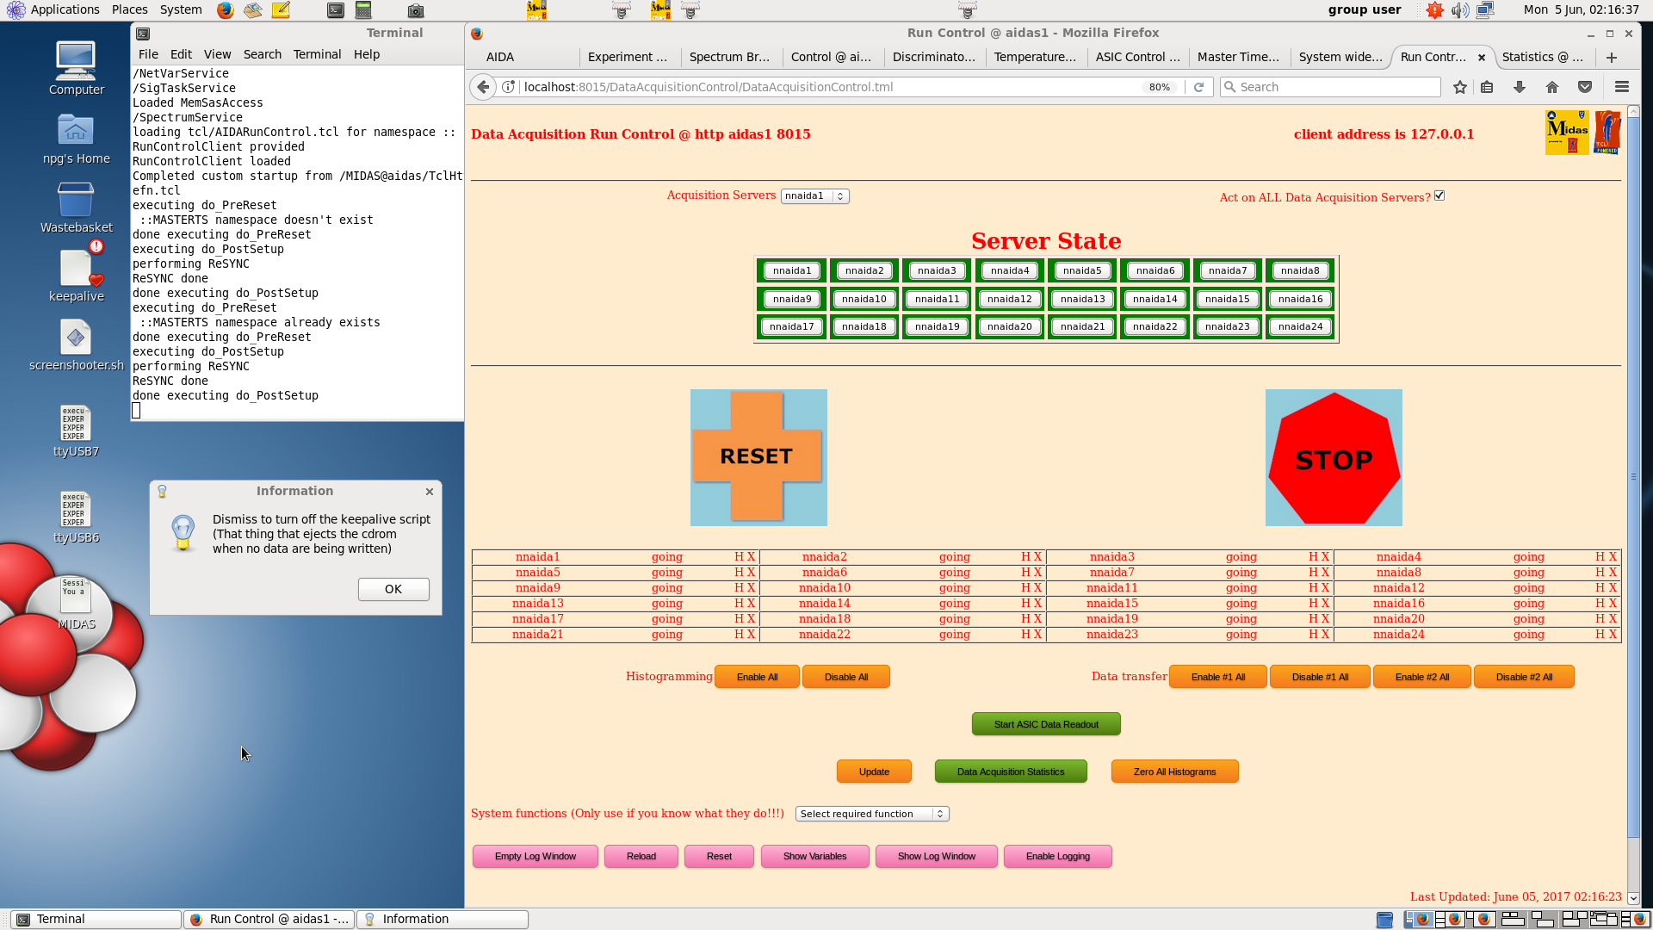Click the Midas logo icon
1653x930 pixels.
coord(1566,133)
